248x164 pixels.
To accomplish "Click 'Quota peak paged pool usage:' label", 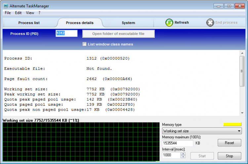I will pos(40,99).
